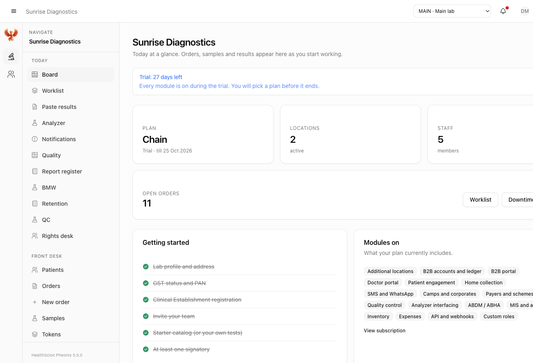Click the Quality chart icon

(x=35, y=155)
